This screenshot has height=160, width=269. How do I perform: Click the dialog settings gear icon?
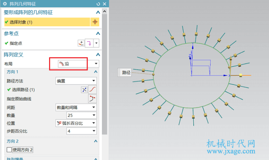point(5,4)
